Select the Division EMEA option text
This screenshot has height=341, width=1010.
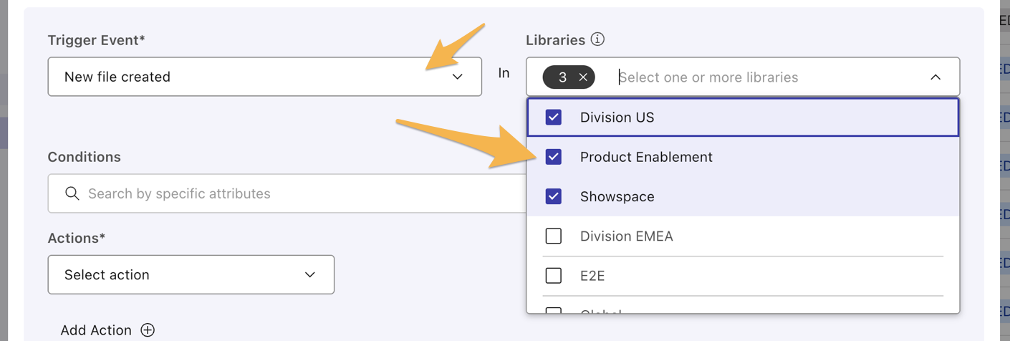point(626,236)
